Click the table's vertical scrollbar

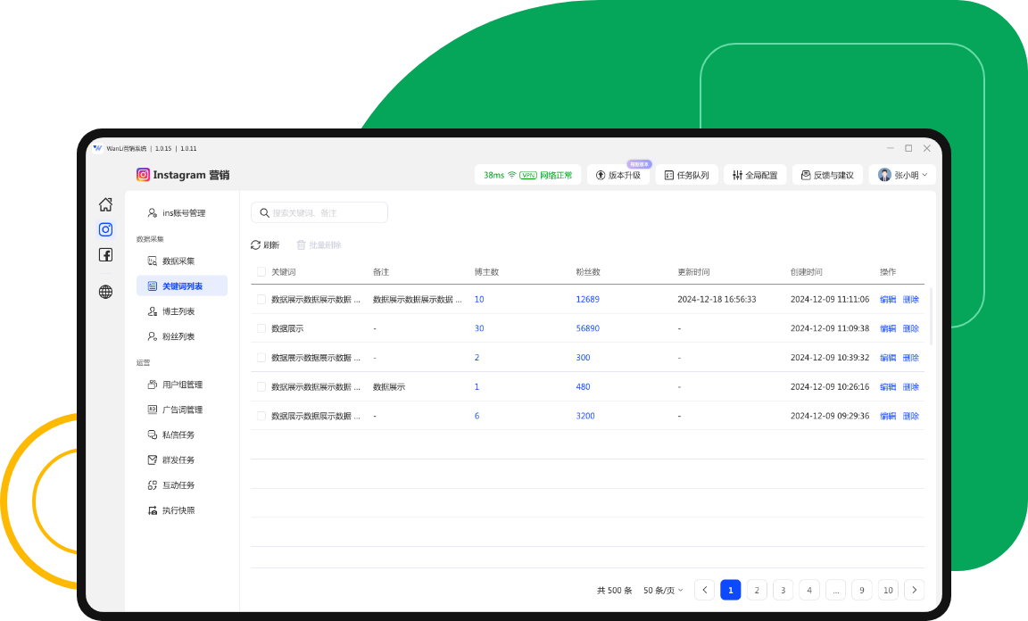point(932,317)
